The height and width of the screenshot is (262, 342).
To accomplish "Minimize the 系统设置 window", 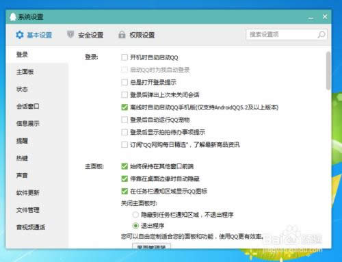I will click(311, 17).
